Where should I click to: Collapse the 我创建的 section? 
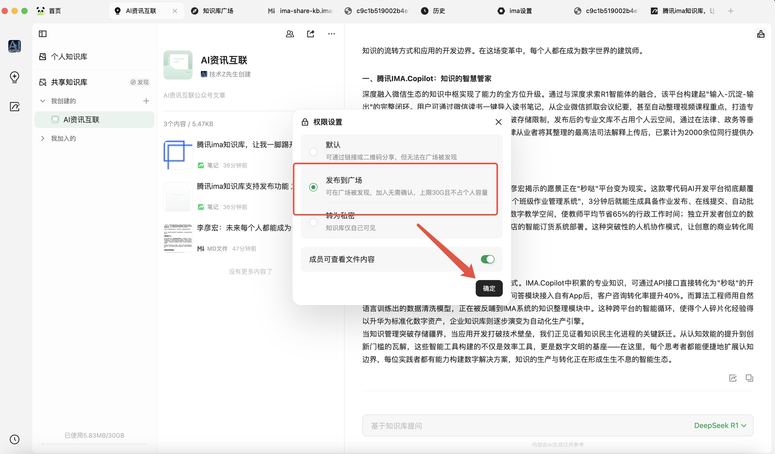(x=43, y=101)
